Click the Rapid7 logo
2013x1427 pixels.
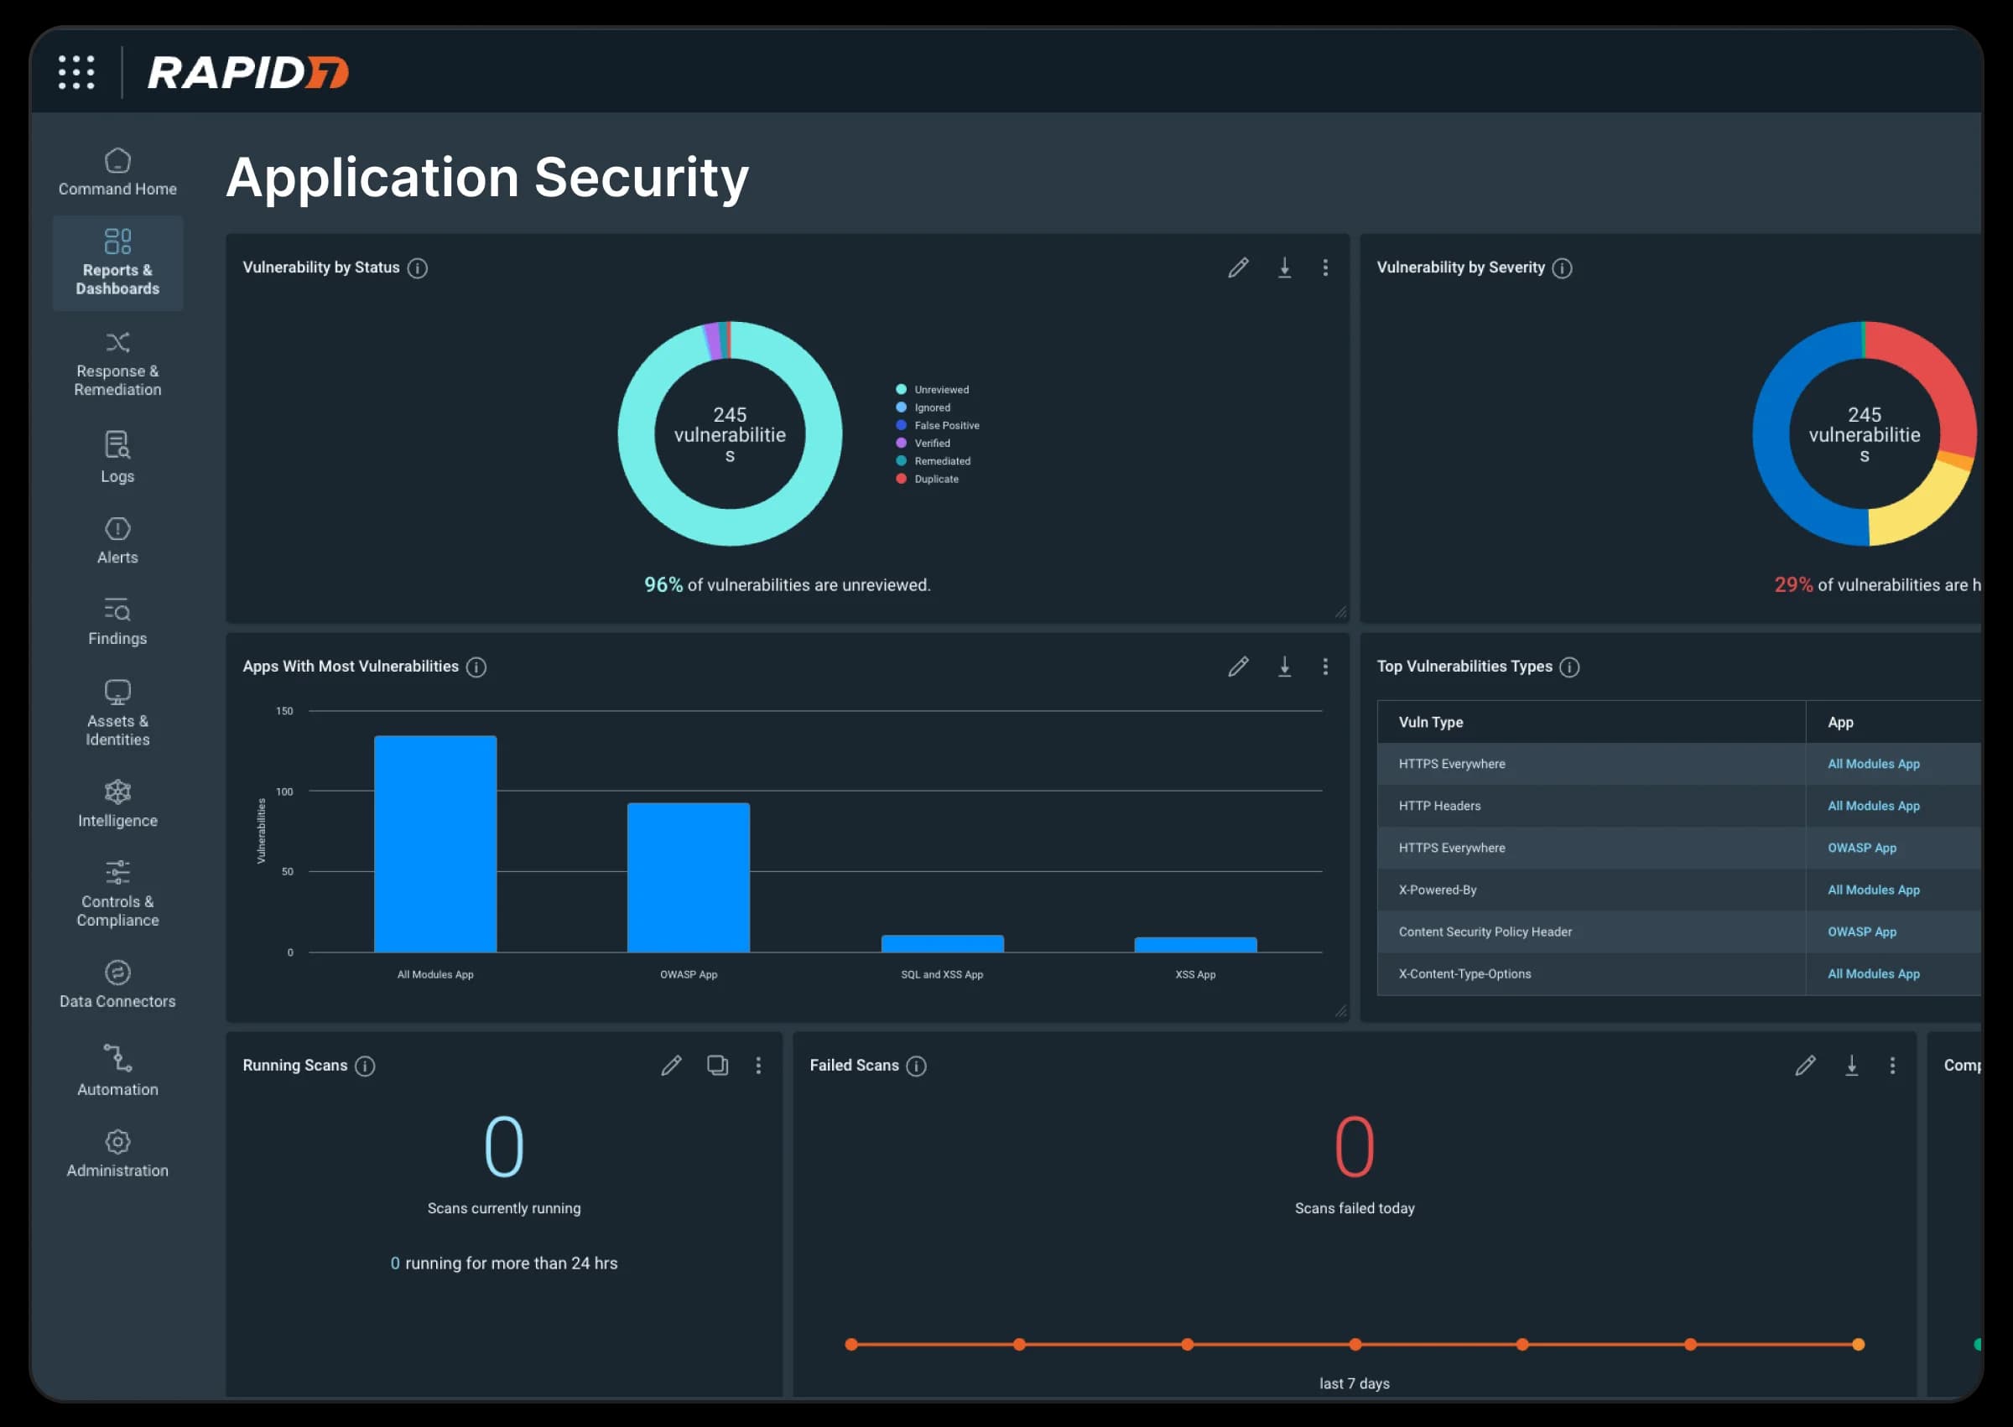(x=248, y=72)
